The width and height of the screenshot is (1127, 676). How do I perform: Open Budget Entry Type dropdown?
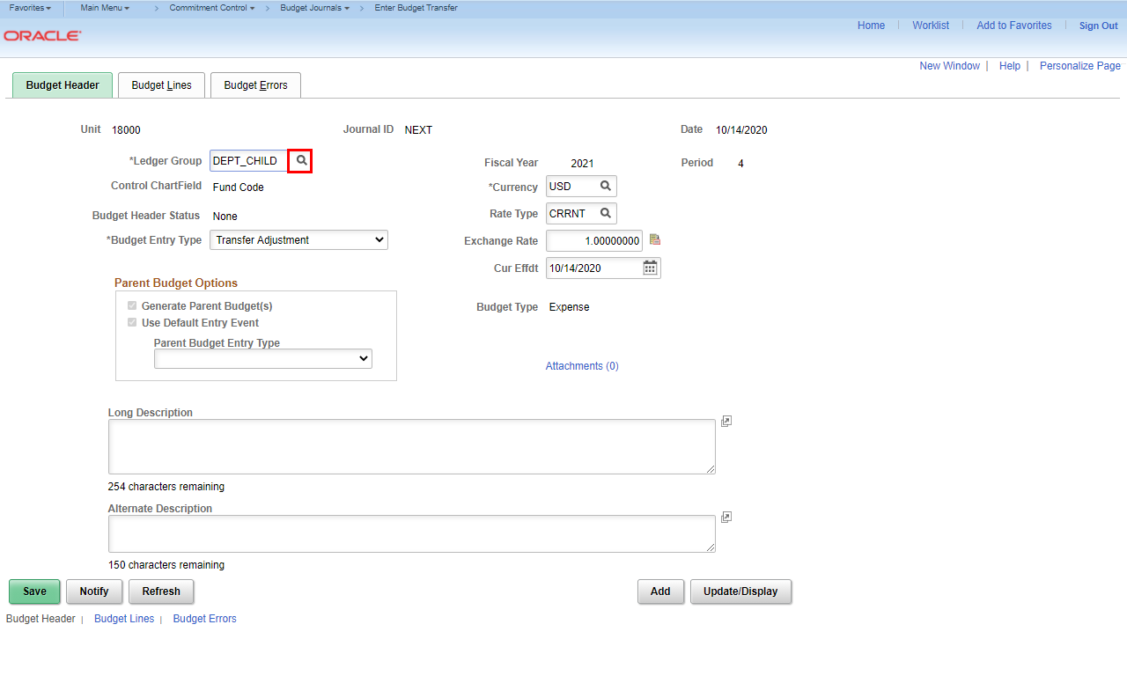(298, 240)
